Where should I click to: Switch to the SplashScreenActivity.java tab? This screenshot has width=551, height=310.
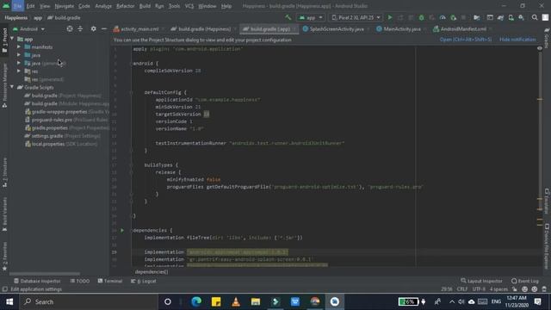click(x=336, y=28)
